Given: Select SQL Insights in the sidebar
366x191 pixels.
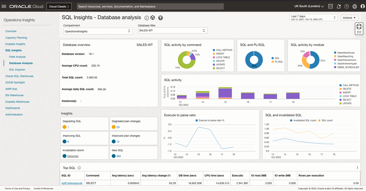Looking at the screenshot, I should click(x=14, y=50).
